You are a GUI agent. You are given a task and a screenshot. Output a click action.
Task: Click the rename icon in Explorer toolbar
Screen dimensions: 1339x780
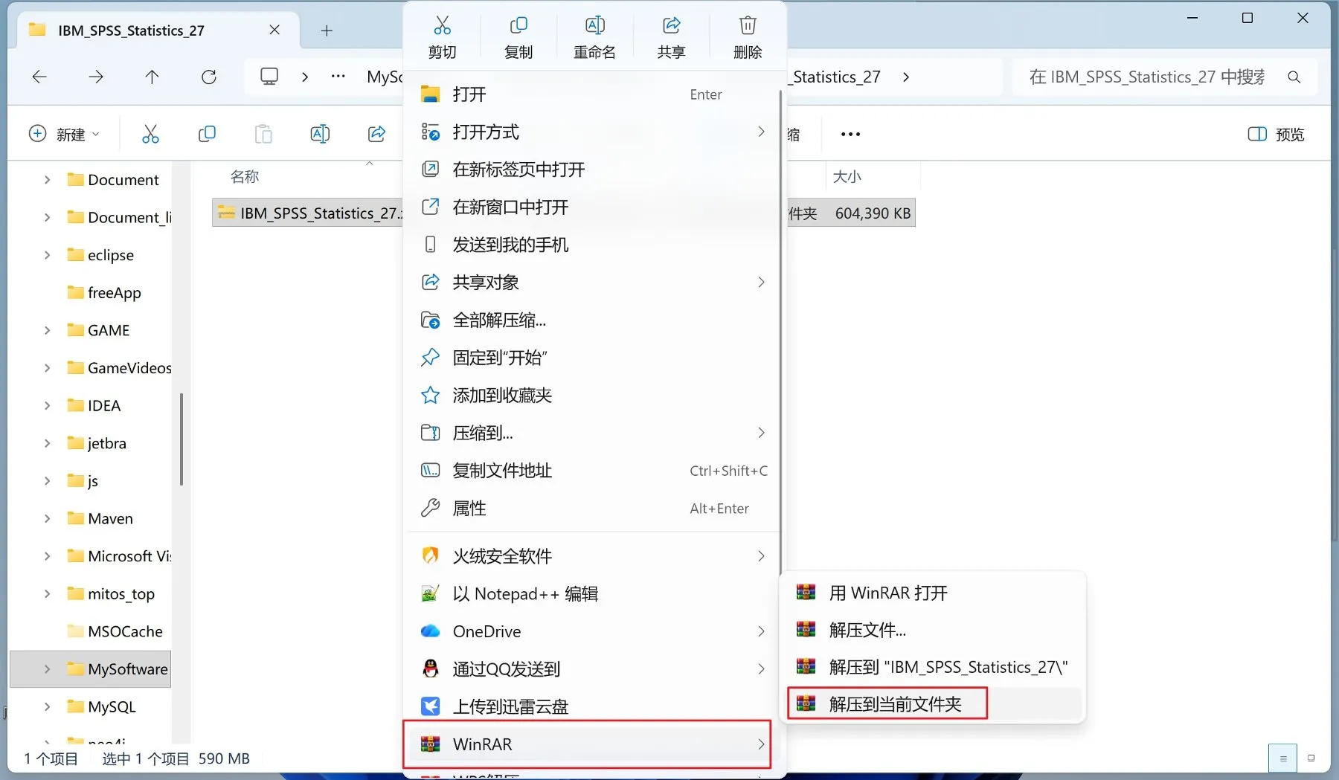click(320, 134)
